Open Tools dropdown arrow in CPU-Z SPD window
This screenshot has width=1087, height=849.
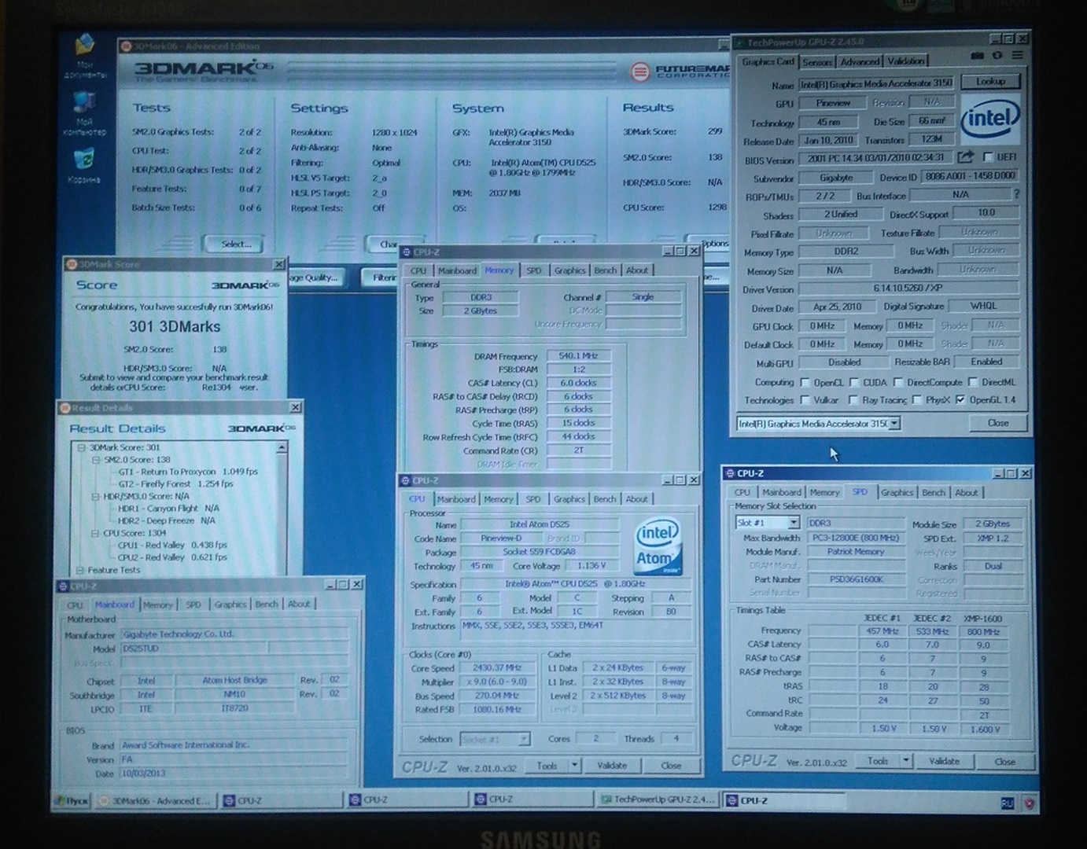pos(906,761)
